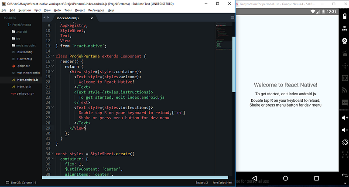Click Welcome to React Native! text in emulator
Image resolution: width=349 pixels, height=187 pixels.
coord(285,85)
